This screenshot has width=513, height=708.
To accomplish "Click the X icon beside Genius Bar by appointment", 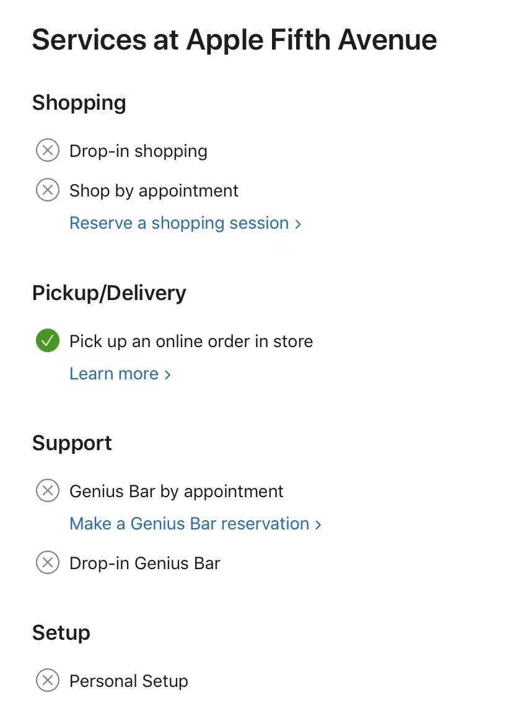I will [47, 491].
